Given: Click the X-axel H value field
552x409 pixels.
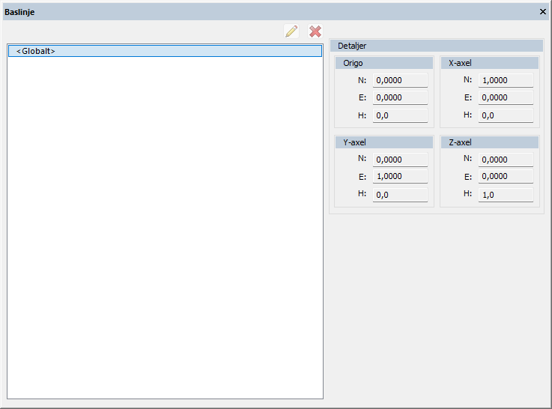Looking at the screenshot, I should coord(506,115).
